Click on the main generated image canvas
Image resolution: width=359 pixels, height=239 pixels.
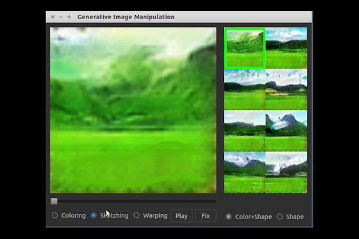pyautogui.click(x=133, y=110)
